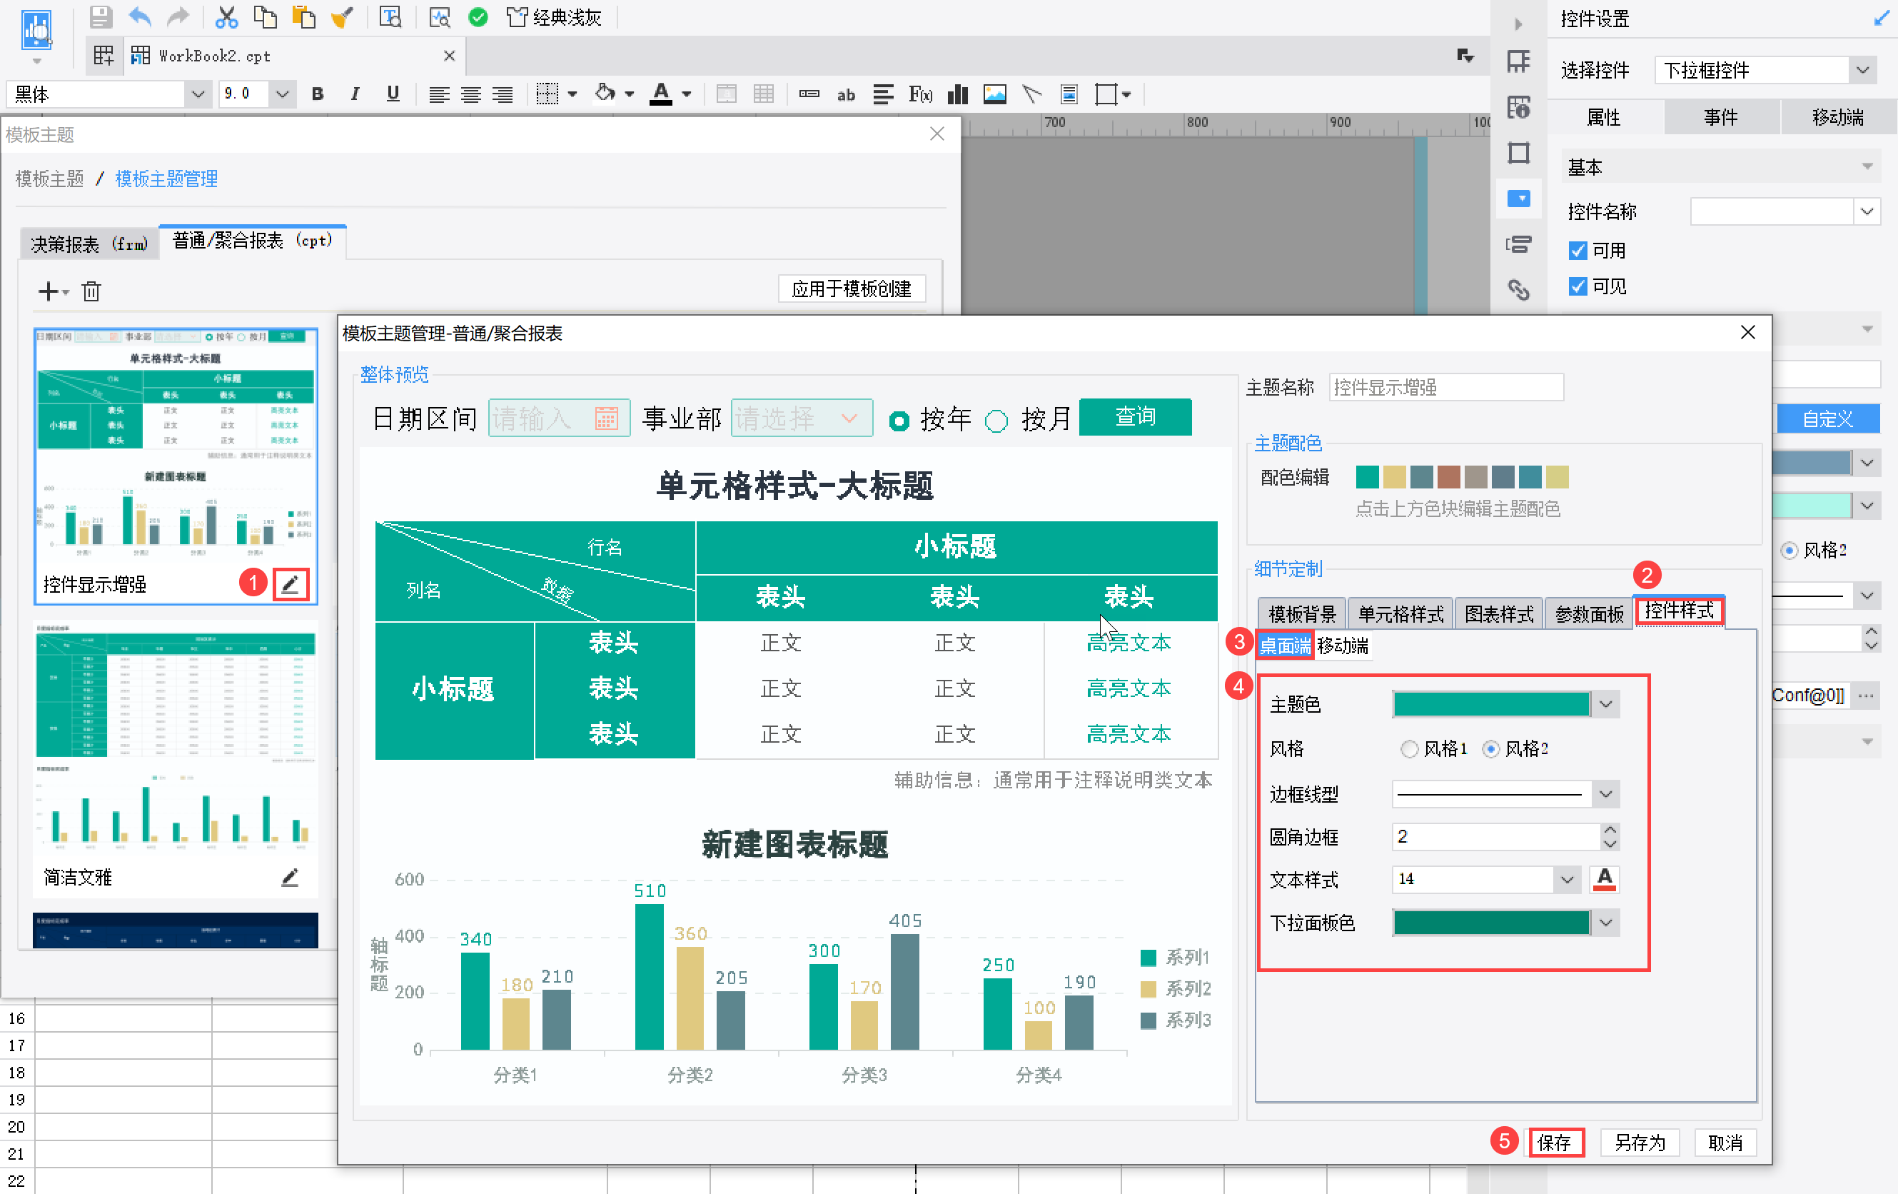Open the 选择控件 dropdown
1898x1194 pixels.
1862,70
